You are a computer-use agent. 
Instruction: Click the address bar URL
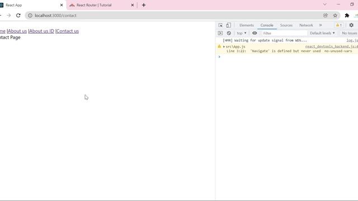click(55, 16)
